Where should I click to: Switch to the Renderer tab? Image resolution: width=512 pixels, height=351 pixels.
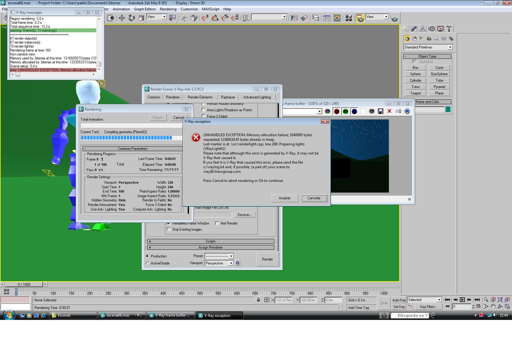point(173,97)
